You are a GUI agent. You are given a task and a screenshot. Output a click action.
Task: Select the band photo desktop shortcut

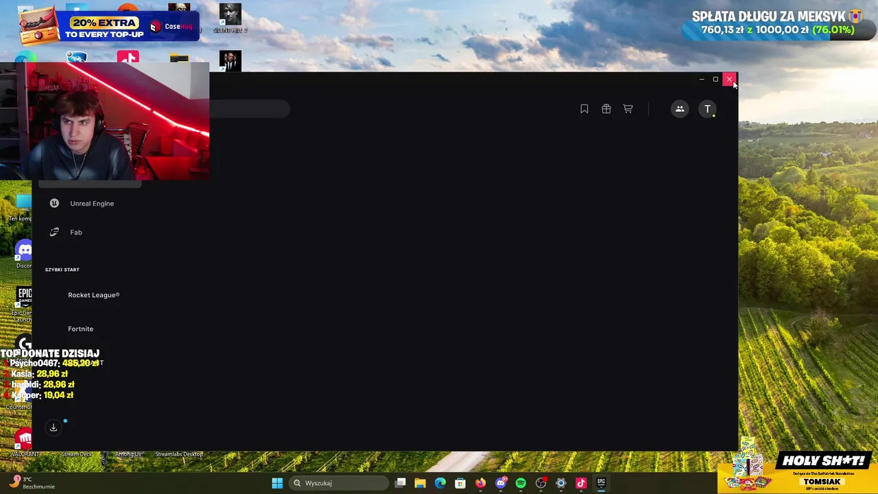[x=230, y=61]
